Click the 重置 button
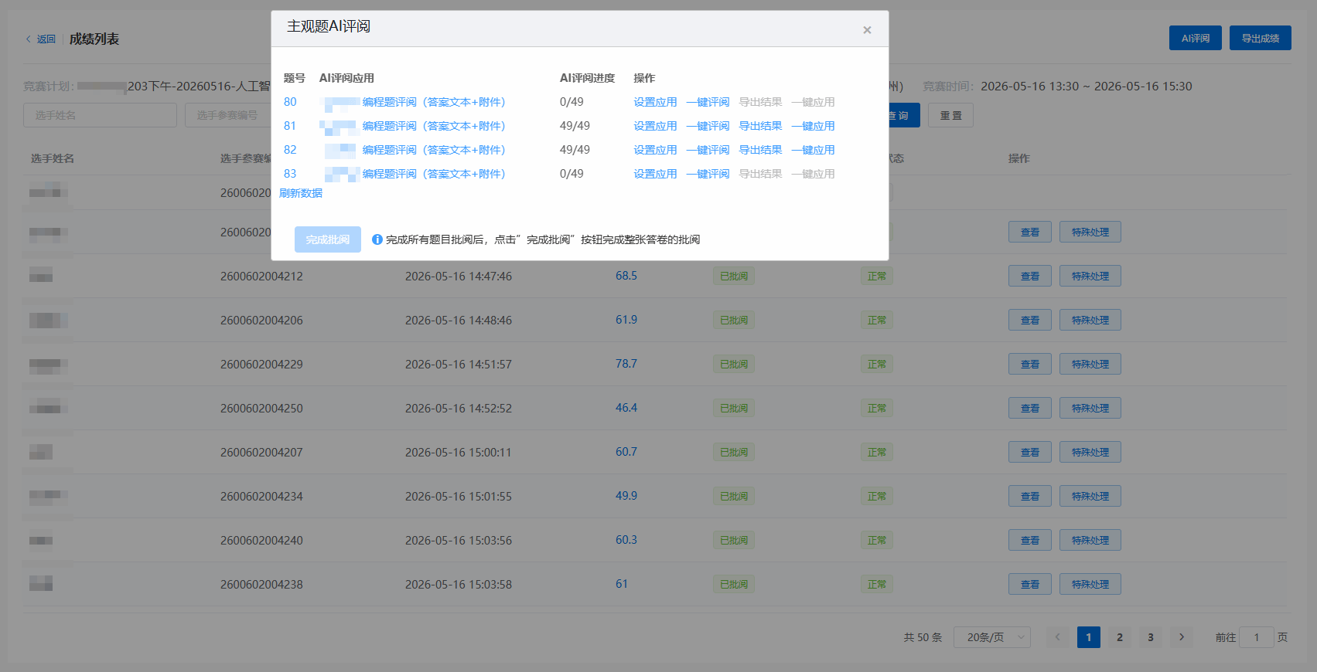Viewport: 1317px width, 672px height. tap(950, 115)
